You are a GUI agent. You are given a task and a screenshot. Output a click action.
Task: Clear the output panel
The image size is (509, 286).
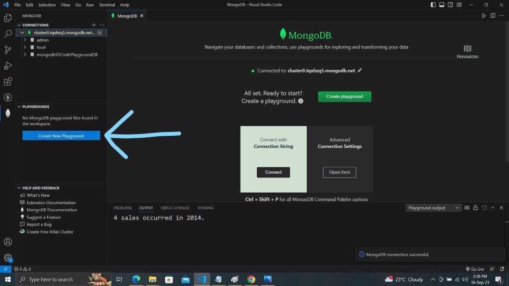pos(467,208)
